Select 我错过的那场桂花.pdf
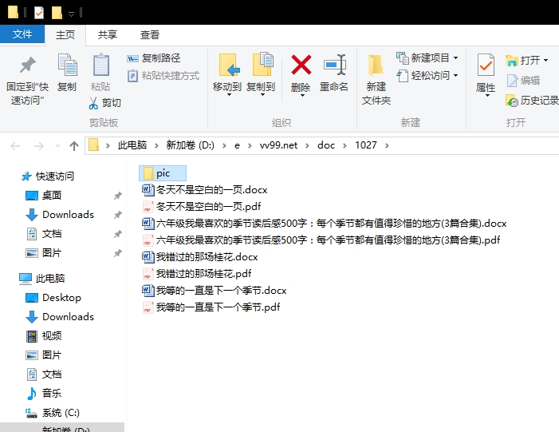This screenshot has height=432, width=559. click(197, 274)
